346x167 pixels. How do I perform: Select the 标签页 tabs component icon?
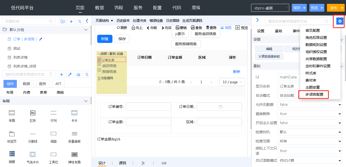coord(12,134)
